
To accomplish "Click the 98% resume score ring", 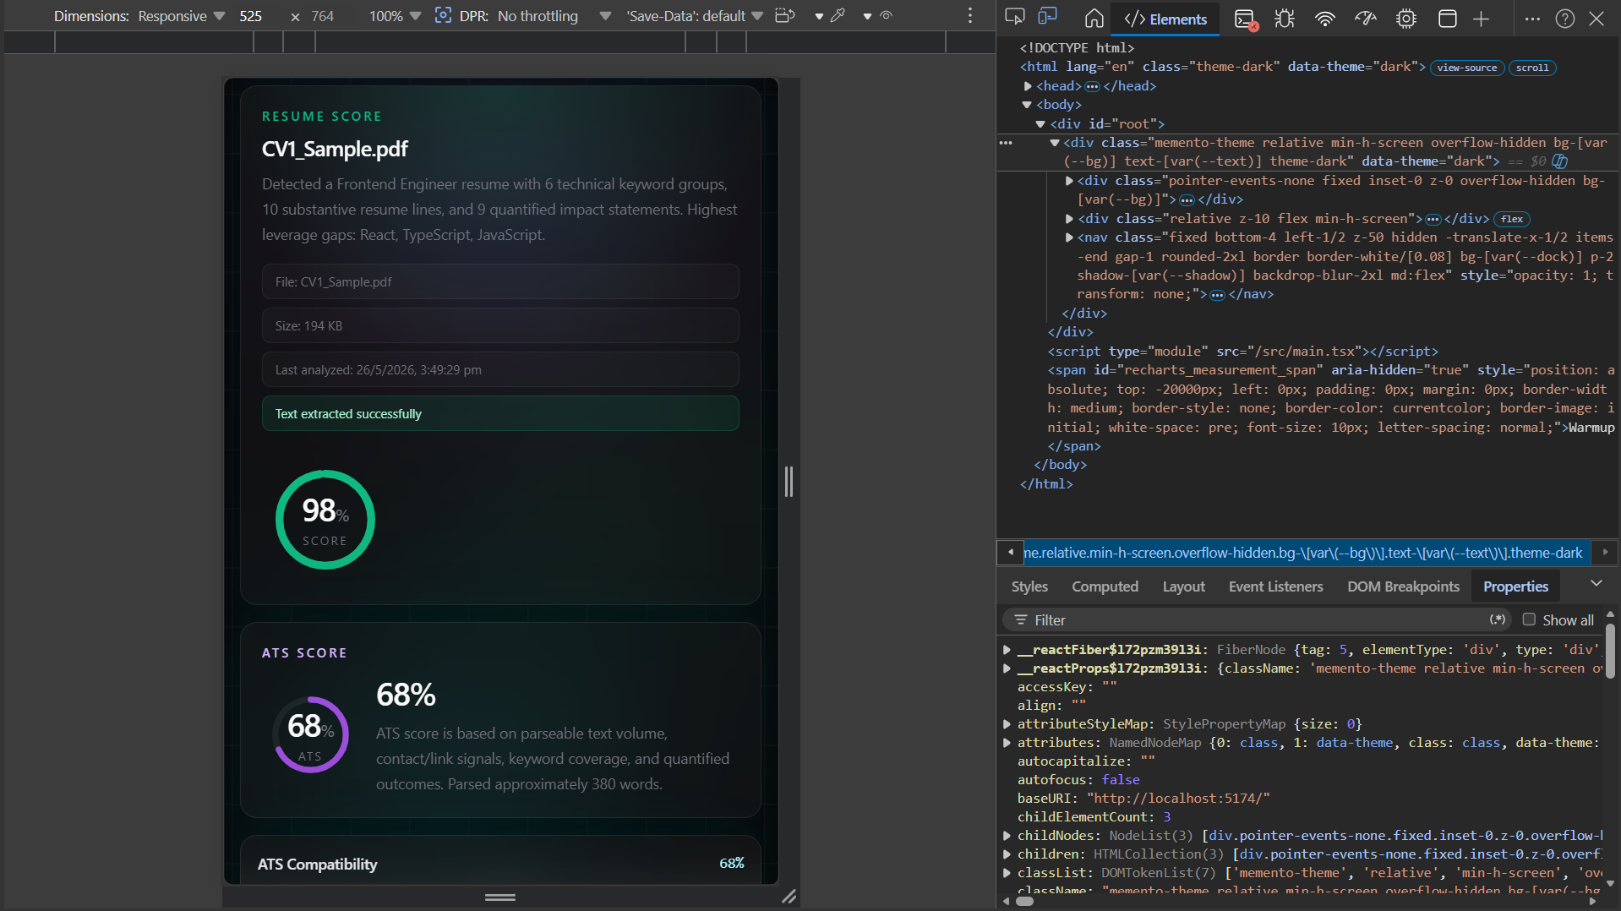I will point(325,520).
